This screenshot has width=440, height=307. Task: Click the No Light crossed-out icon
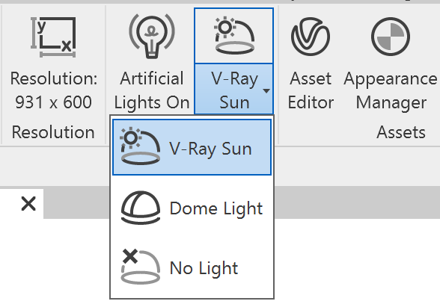coord(141,267)
